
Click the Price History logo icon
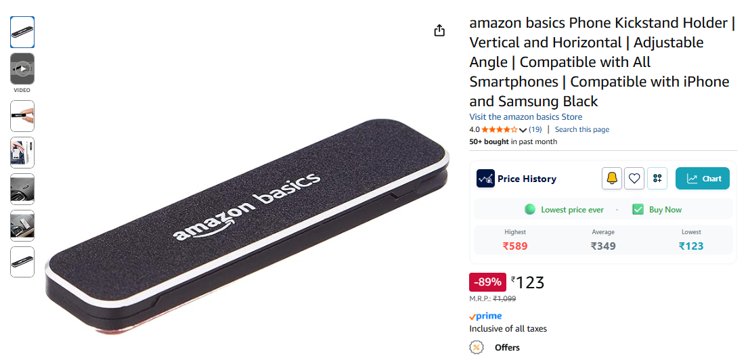pyautogui.click(x=485, y=178)
